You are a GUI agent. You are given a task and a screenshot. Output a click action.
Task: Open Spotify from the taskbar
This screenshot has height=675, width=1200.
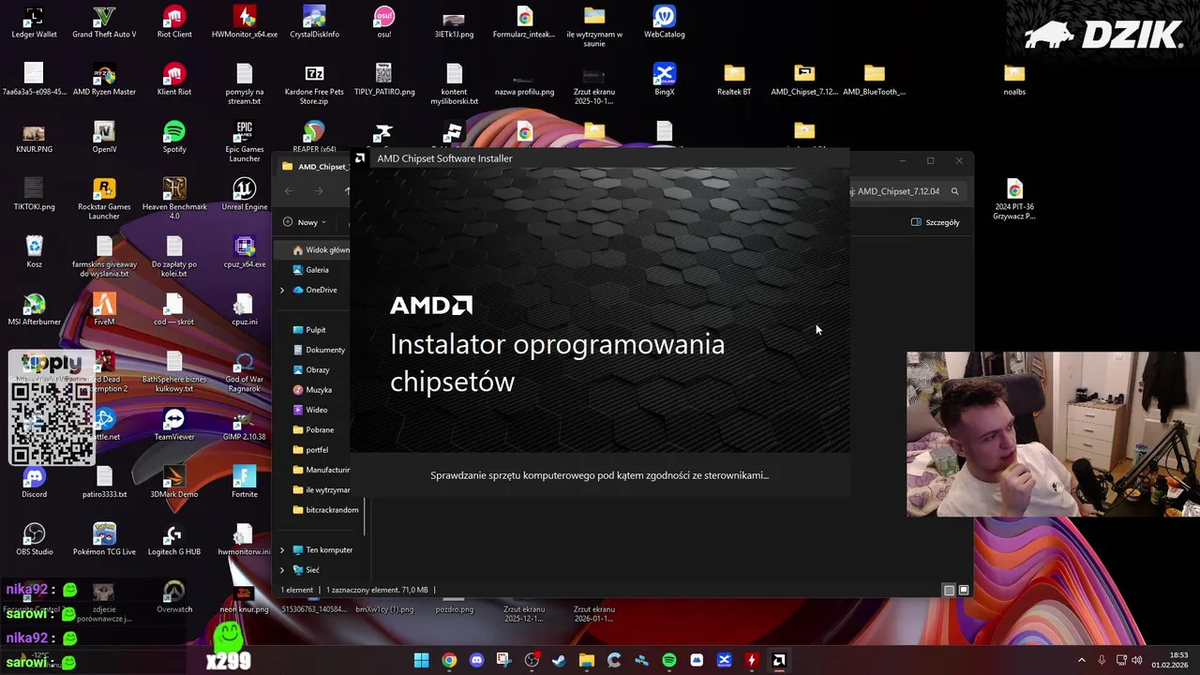(669, 660)
